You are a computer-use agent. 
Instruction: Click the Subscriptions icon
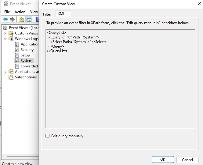click(11, 77)
